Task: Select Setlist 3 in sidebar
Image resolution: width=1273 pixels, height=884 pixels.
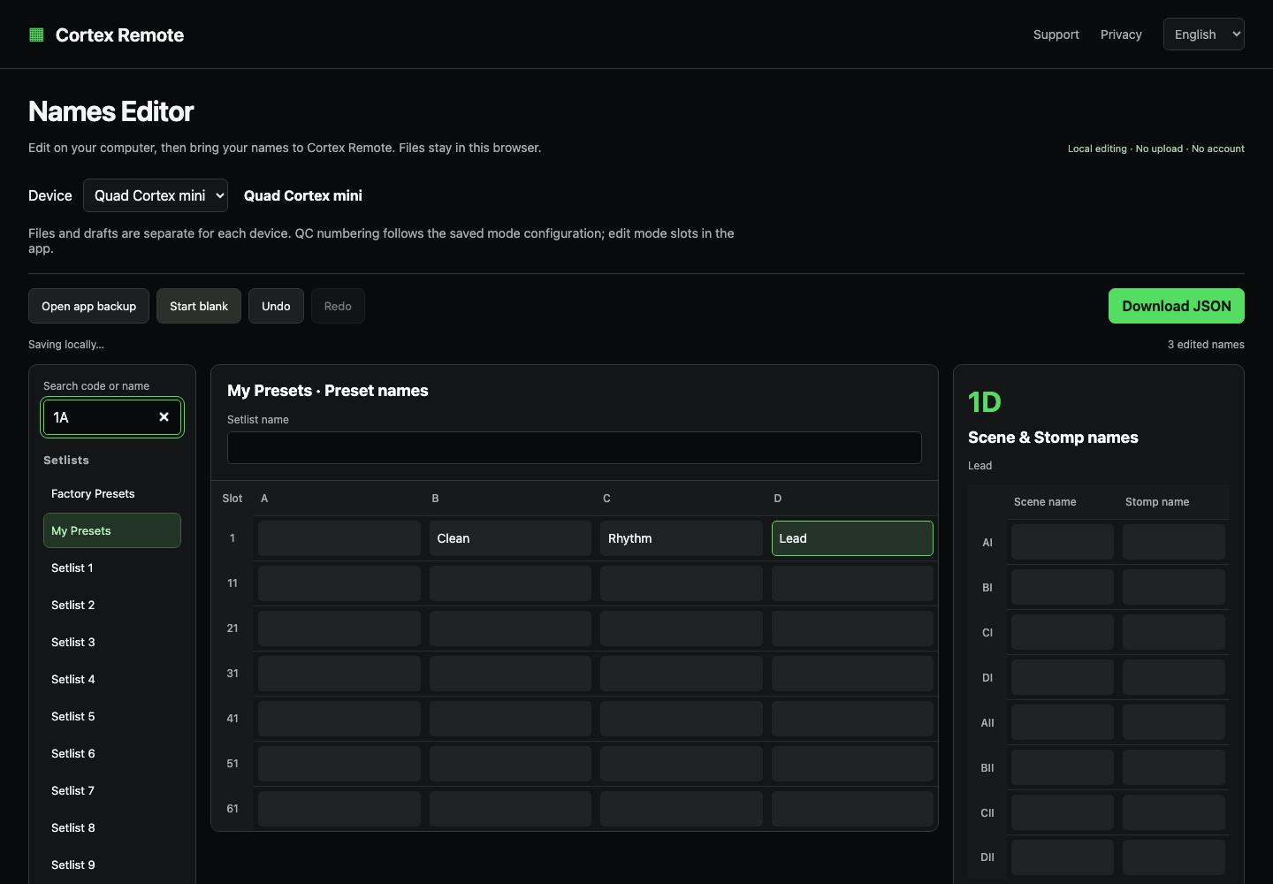Action: point(112,642)
